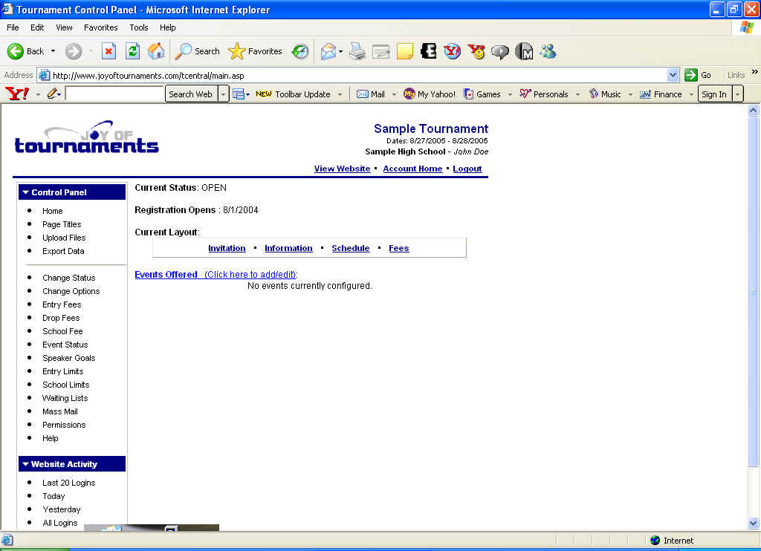The width and height of the screenshot is (761, 551).
Task: Open the address bar dropdown arrow
Action: [673, 75]
